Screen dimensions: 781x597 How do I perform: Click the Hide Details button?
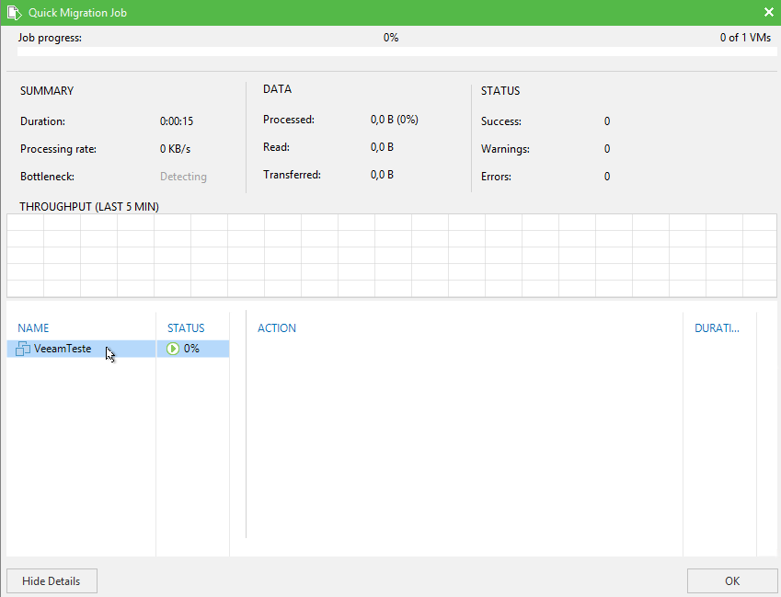pyautogui.click(x=52, y=581)
